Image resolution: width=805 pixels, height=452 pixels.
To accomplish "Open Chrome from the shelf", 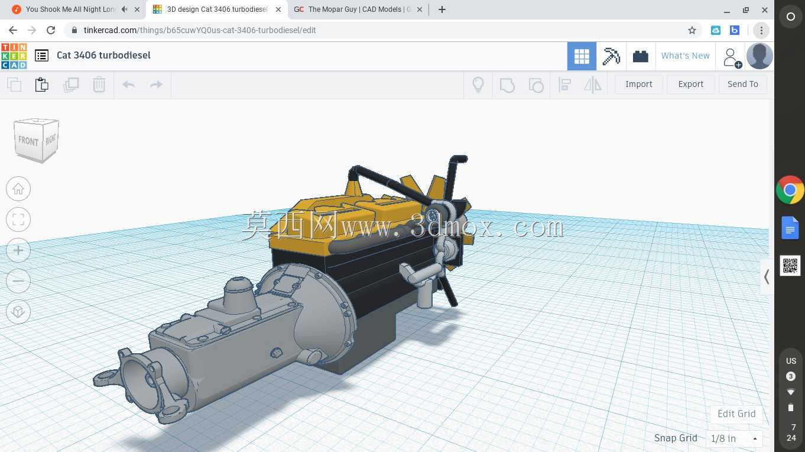I will [790, 191].
